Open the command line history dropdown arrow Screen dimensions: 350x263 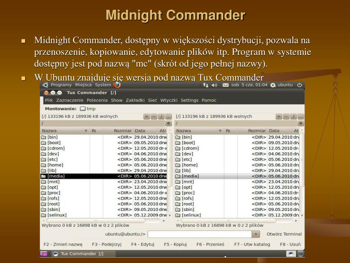pos(256,234)
